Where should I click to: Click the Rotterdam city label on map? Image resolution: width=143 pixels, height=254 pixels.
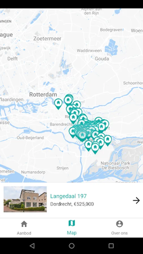(x=43, y=95)
